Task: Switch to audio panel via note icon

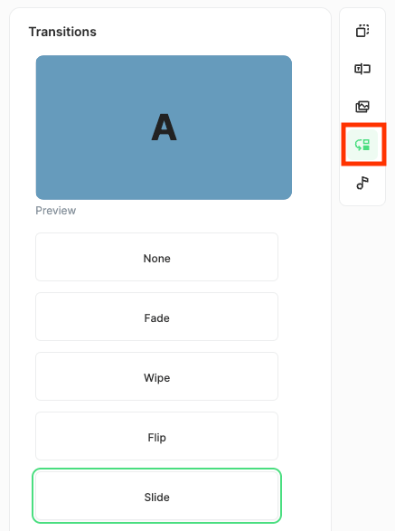Action: tap(362, 183)
